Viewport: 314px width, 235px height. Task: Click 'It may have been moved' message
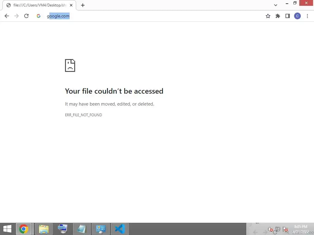point(109,104)
